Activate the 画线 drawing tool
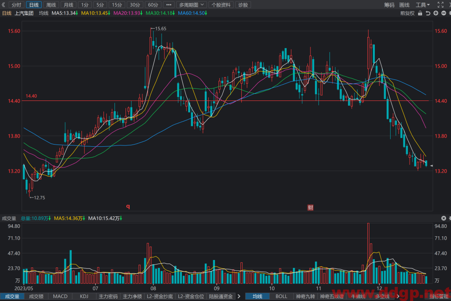 404,4
